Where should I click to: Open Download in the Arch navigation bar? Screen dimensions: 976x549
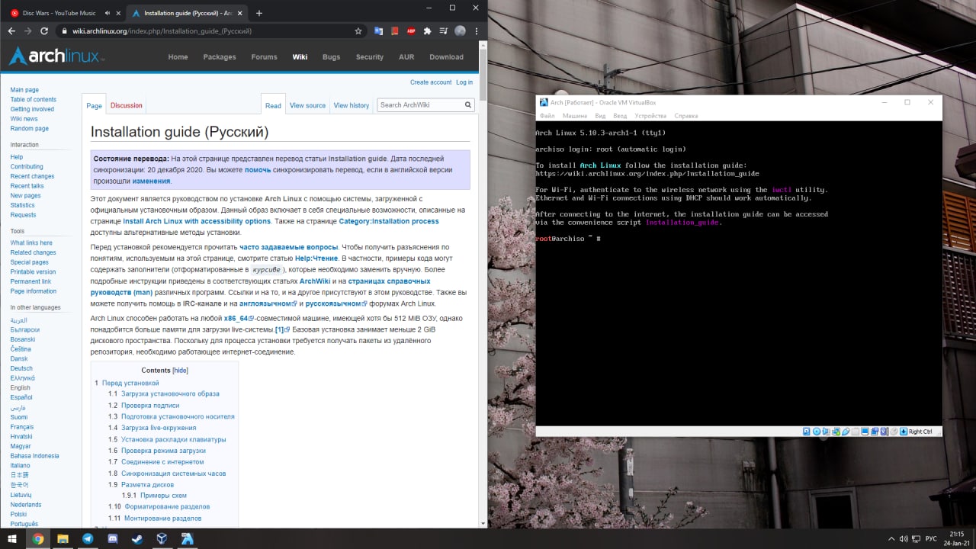point(446,56)
